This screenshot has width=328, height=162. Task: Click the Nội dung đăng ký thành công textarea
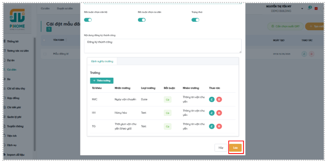coord(163,46)
